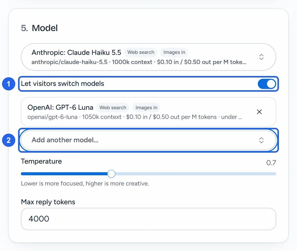Toggle Let visitors switch models switch
This screenshot has height=251, width=297.
[267, 84]
